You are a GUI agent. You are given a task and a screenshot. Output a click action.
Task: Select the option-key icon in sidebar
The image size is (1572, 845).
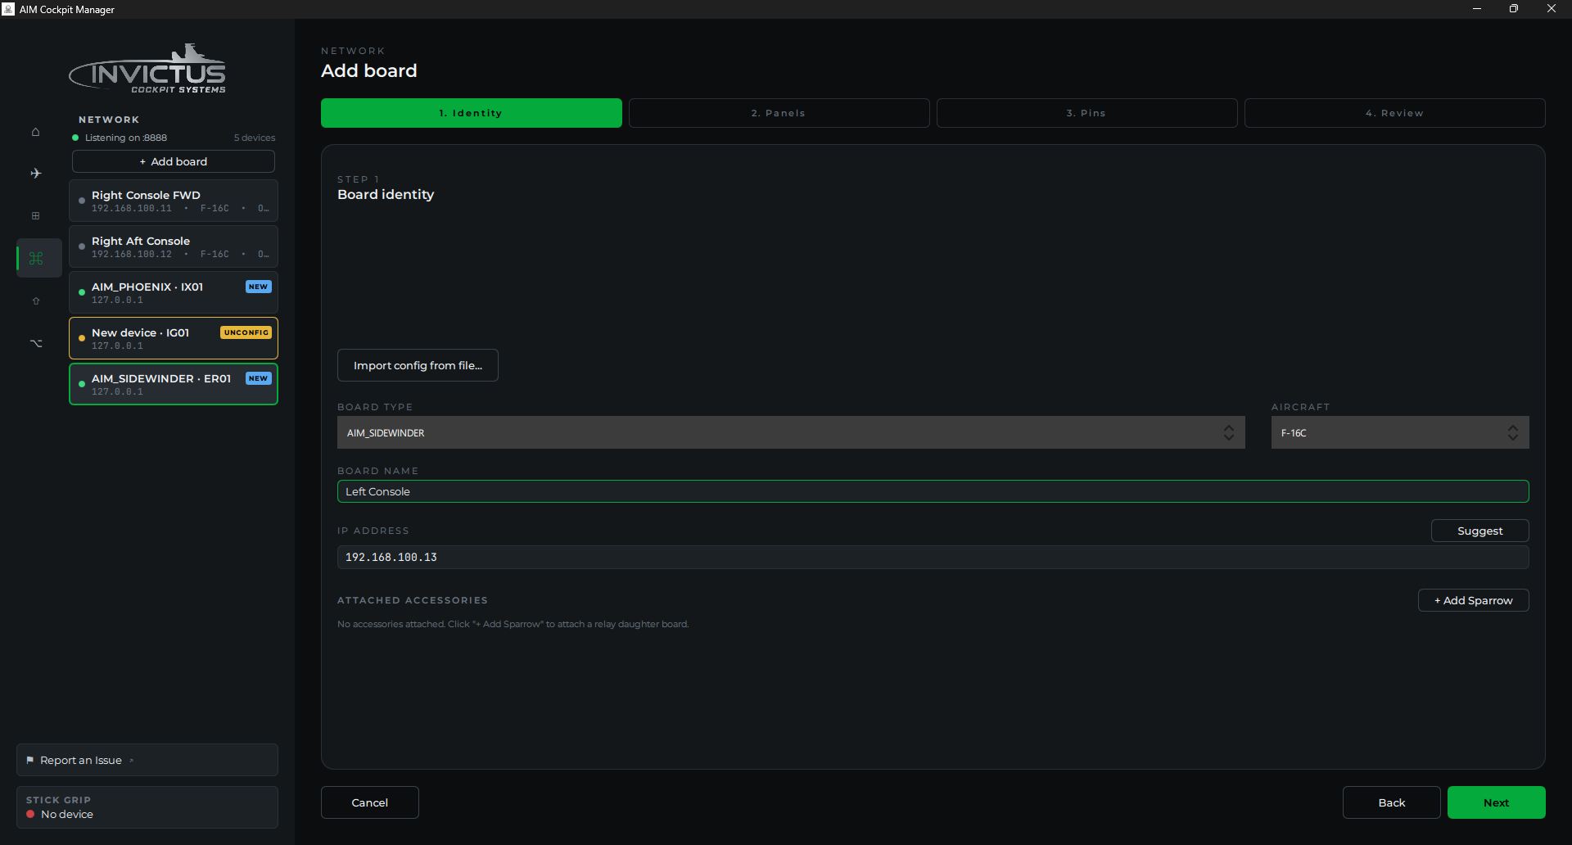coord(36,343)
